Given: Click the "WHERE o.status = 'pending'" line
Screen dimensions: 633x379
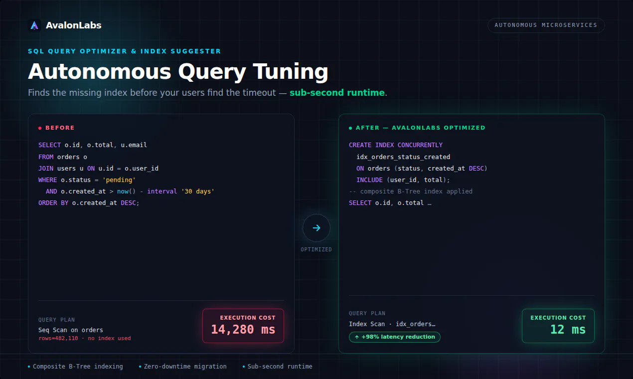Looking at the screenshot, I should pos(87,180).
